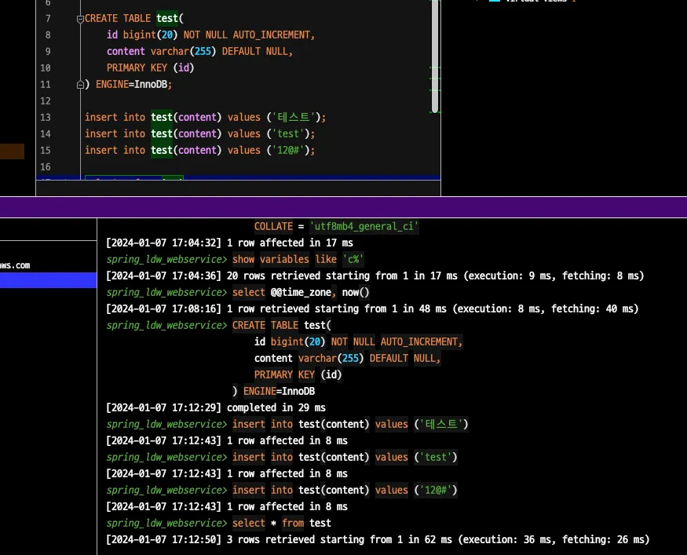
Task: Click line number 15 in the editor gutter
Action: (x=46, y=150)
